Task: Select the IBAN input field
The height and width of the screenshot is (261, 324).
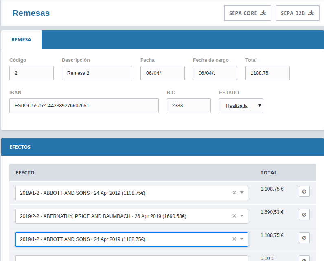Action: tap(84, 106)
